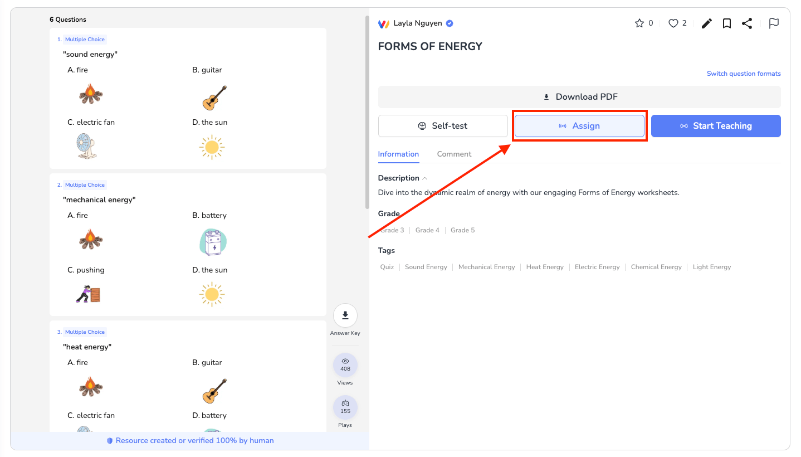801x457 pixels.
Task: Select the Grade 4 tag
Action: (427, 230)
